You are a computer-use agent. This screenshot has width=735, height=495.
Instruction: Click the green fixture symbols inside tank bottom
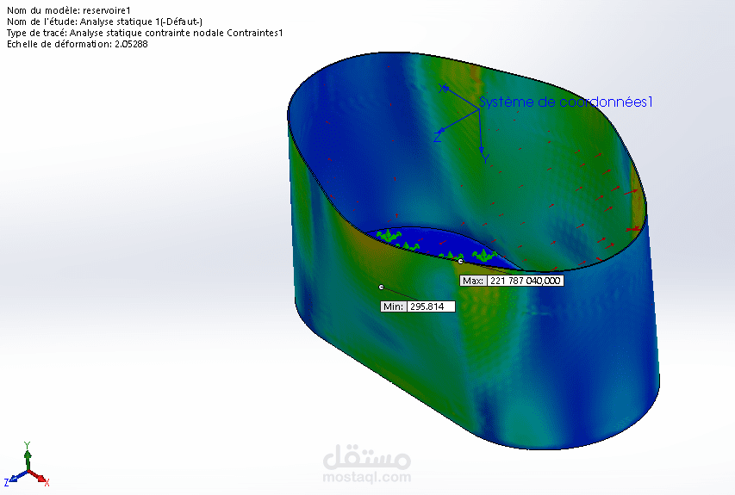436,245
